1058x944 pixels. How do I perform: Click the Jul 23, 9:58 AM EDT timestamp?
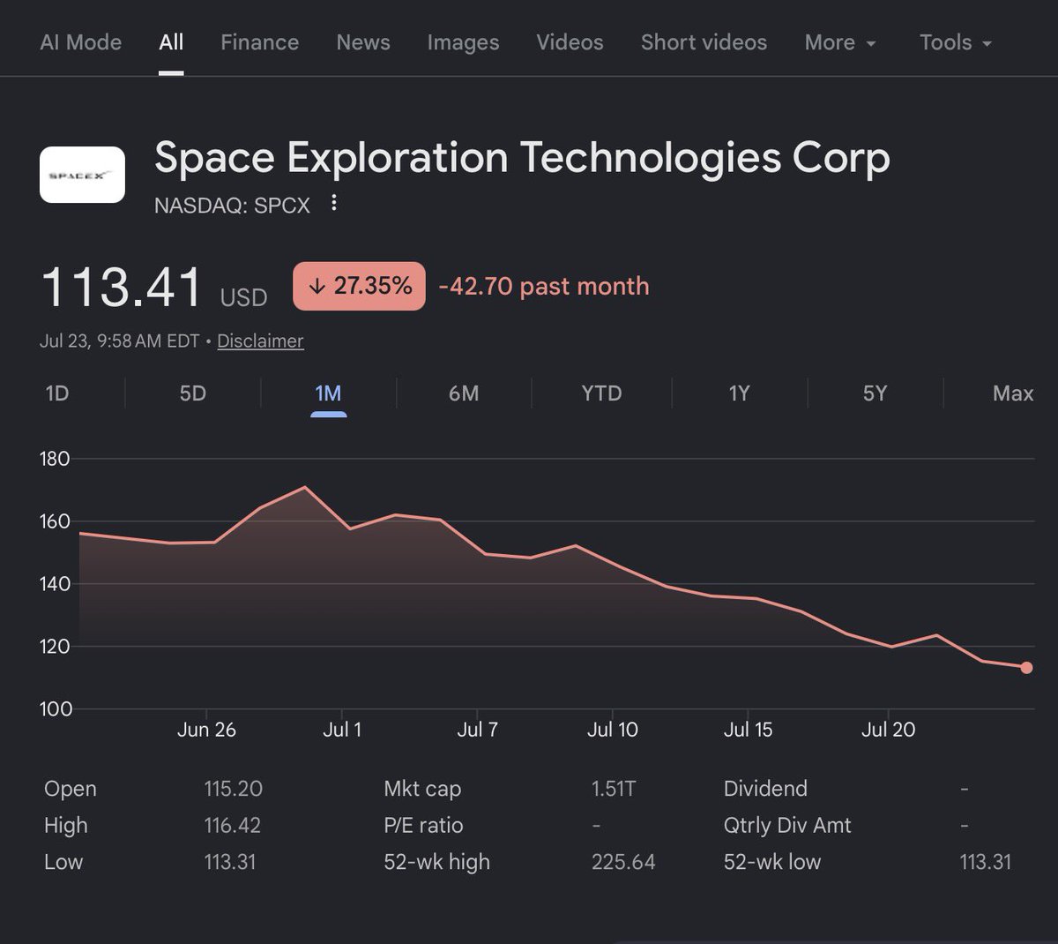point(119,341)
